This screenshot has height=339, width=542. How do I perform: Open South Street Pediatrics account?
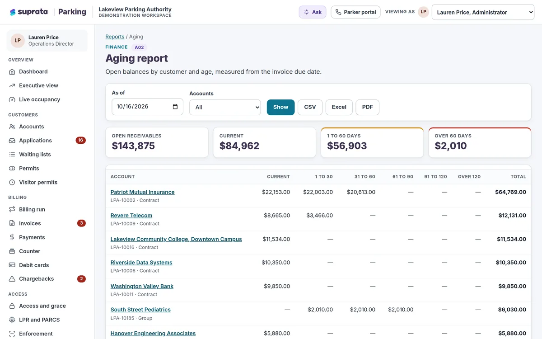[x=140, y=310]
